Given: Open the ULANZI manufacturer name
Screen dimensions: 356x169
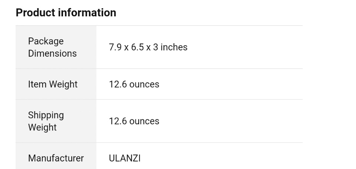Looking at the screenshot, I should point(125,158).
